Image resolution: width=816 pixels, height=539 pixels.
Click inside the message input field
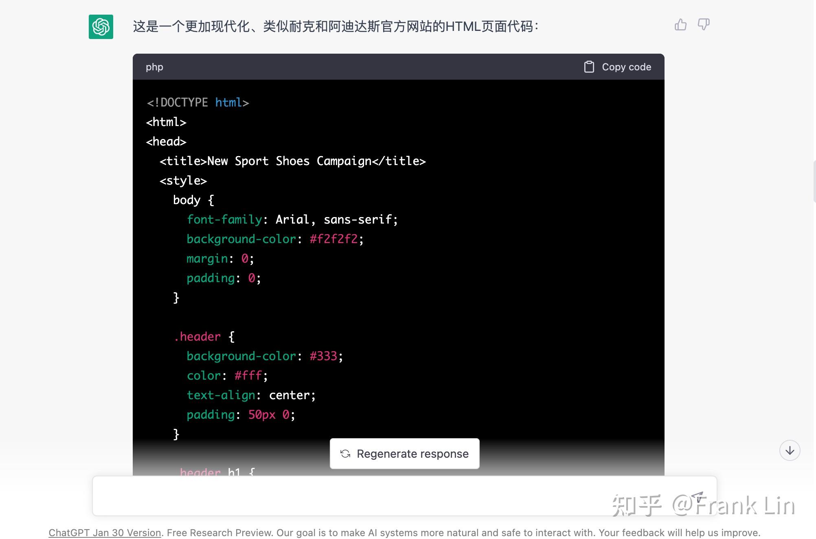(366, 496)
